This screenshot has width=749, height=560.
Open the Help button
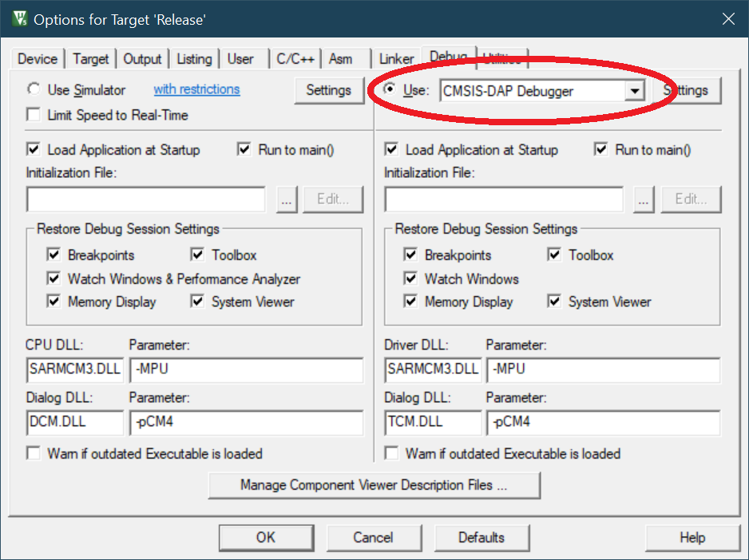tap(692, 538)
